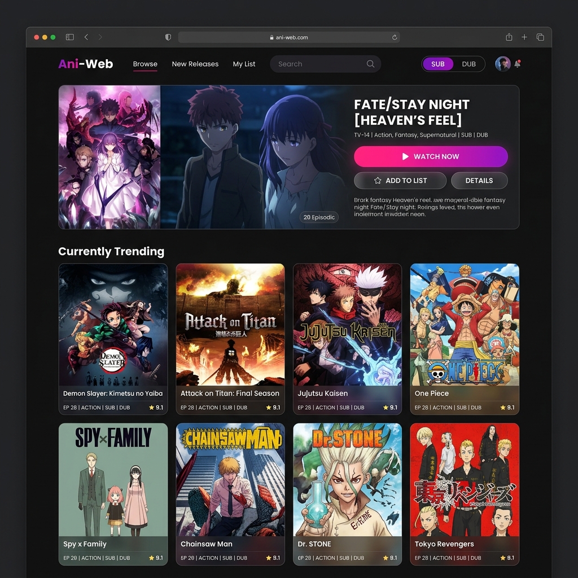The height and width of the screenshot is (578, 578).
Task: Open the notifications bell
Action: pos(518,64)
